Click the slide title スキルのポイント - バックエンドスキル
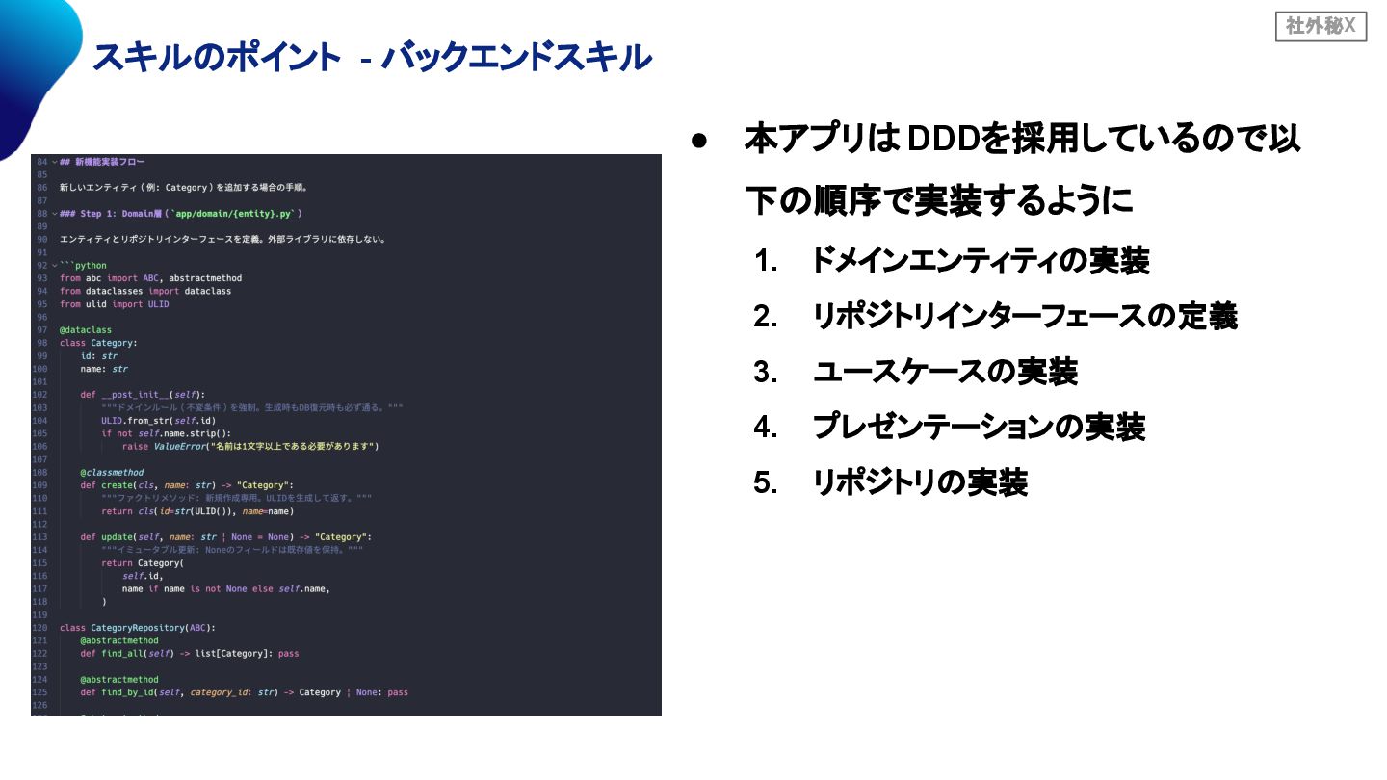 [x=372, y=58]
